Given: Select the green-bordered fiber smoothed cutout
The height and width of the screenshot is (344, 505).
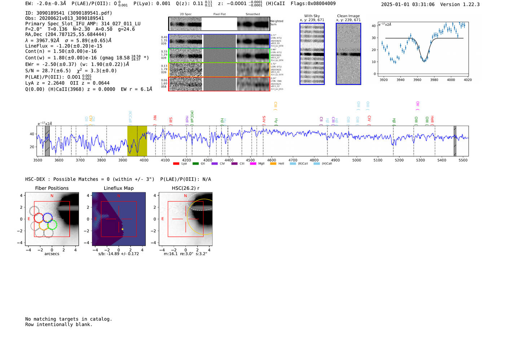Looking at the screenshot, I should point(253,56).
